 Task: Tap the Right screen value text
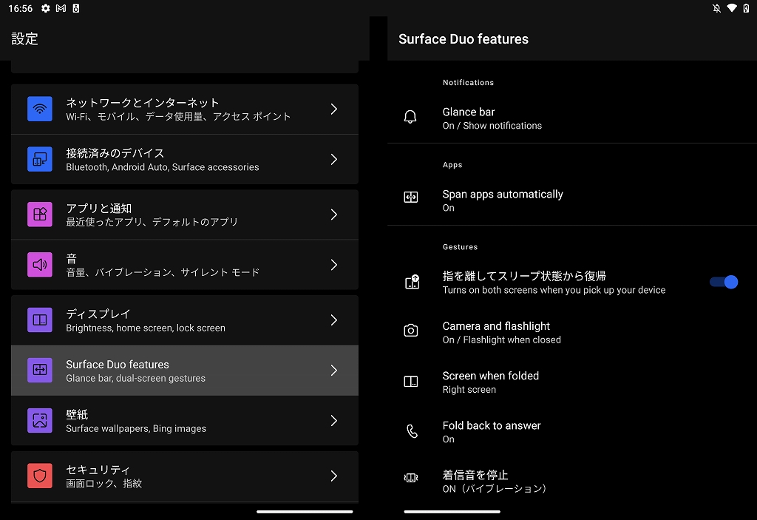click(x=469, y=390)
